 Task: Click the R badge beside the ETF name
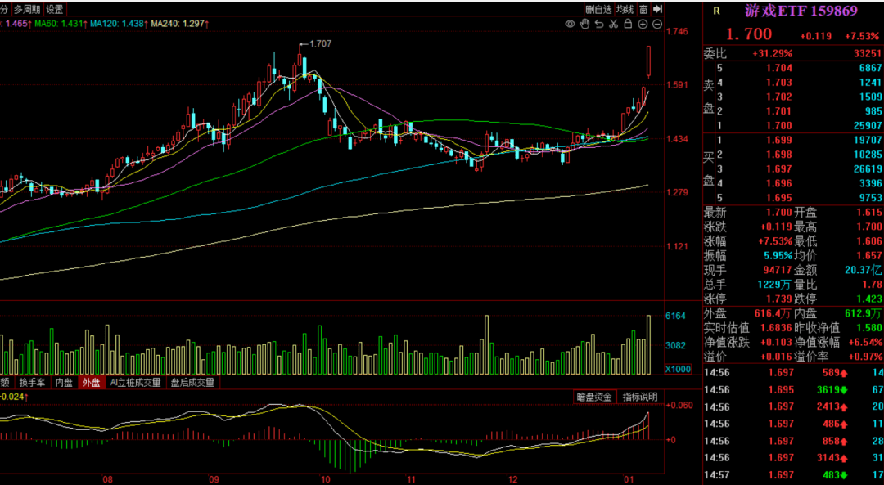[717, 11]
